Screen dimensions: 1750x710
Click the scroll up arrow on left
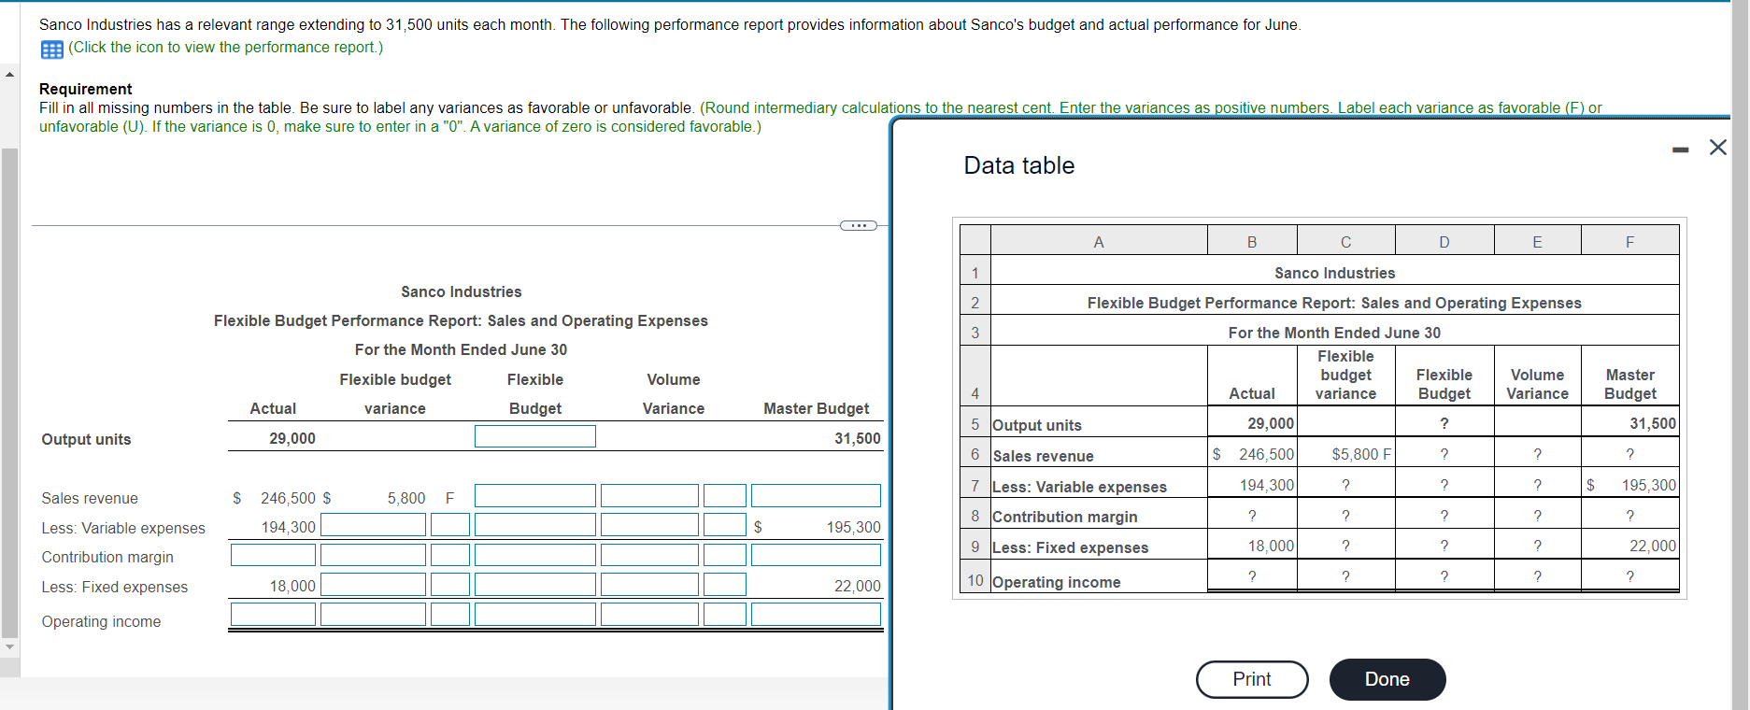9,74
